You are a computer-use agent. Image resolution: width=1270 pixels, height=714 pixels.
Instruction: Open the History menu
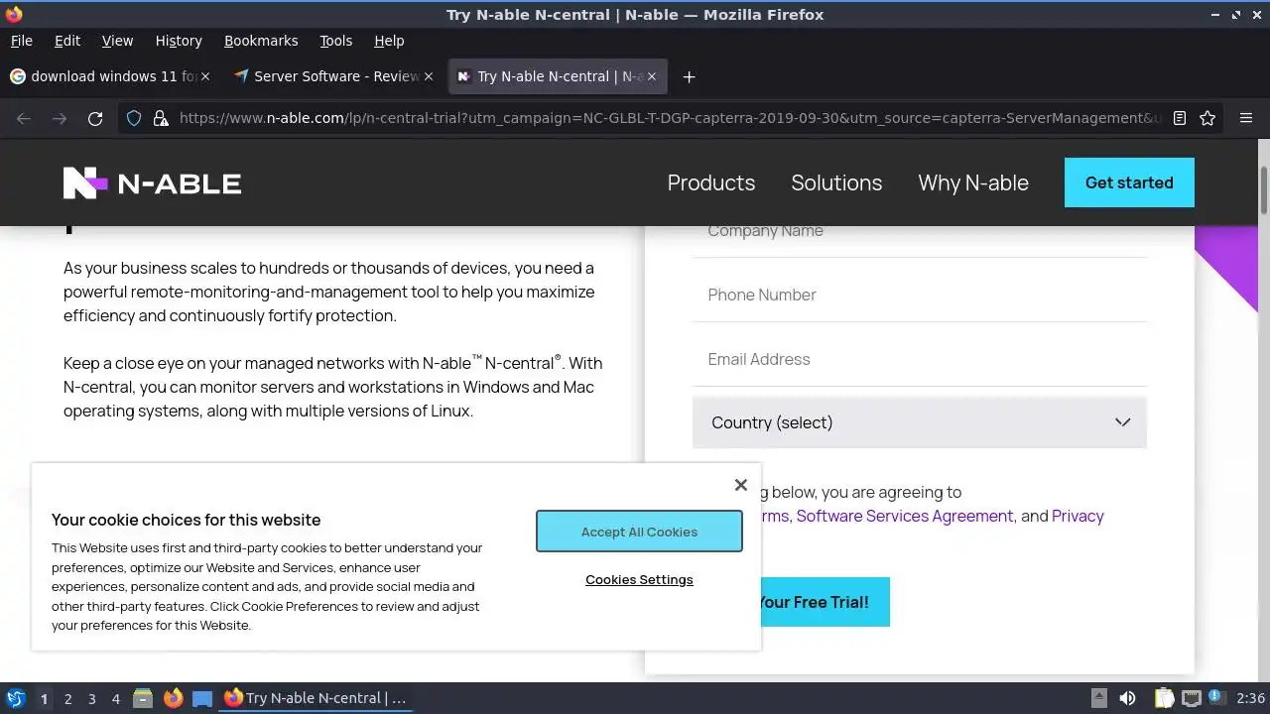click(x=179, y=41)
